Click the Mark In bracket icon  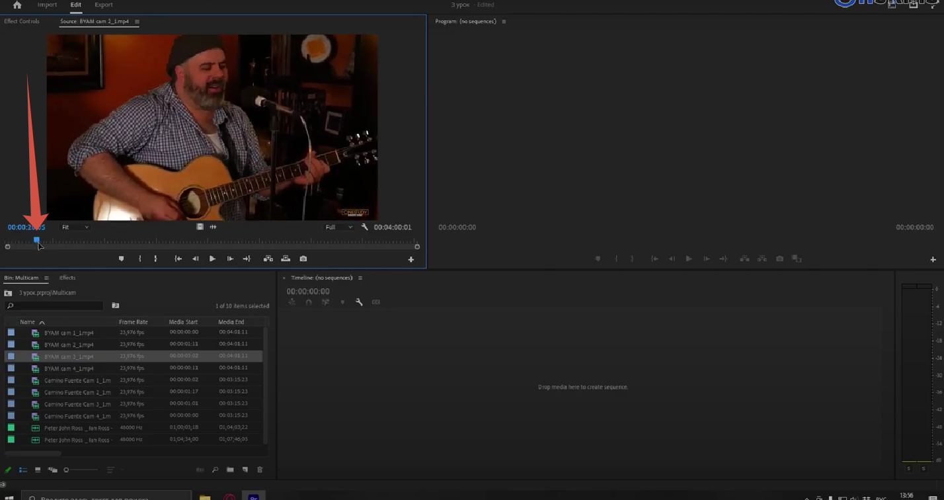(x=139, y=259)
